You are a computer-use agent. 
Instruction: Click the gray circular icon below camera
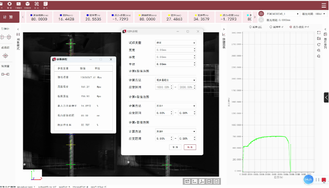[261, 20]
